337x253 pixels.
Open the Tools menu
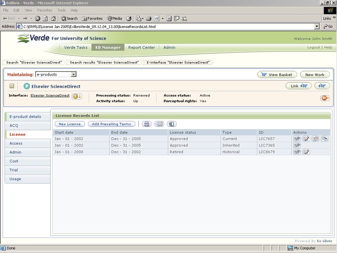click(x=61, y=10)
